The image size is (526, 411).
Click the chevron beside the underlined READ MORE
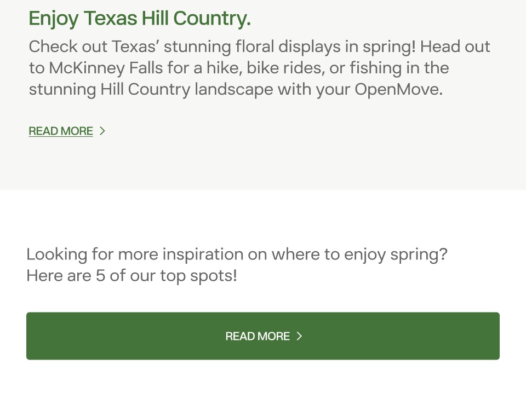point(102,131)
